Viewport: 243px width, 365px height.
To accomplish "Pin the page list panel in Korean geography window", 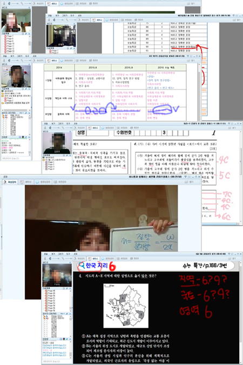I will (66, 288).
